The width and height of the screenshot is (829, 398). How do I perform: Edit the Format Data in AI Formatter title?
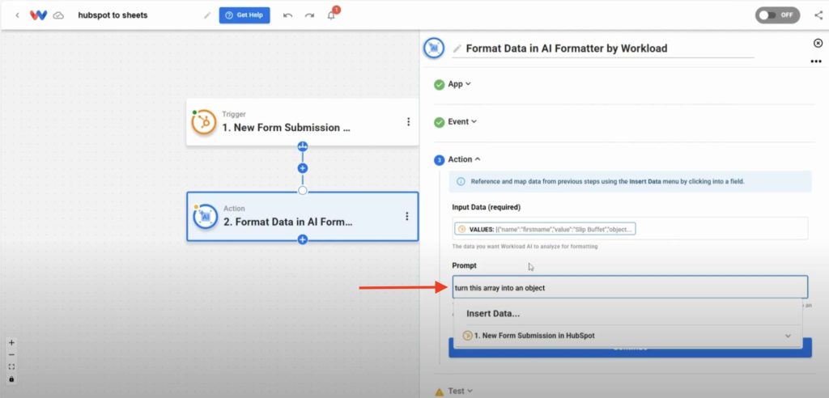pyautogui.click(x=566, y=49)
